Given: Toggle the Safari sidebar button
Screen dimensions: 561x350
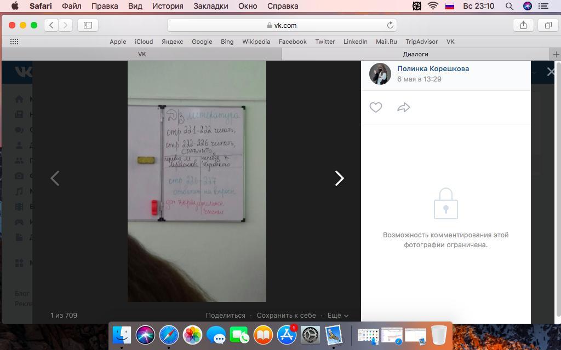Looking at the screenshot, I should click(x=88, y=25).
